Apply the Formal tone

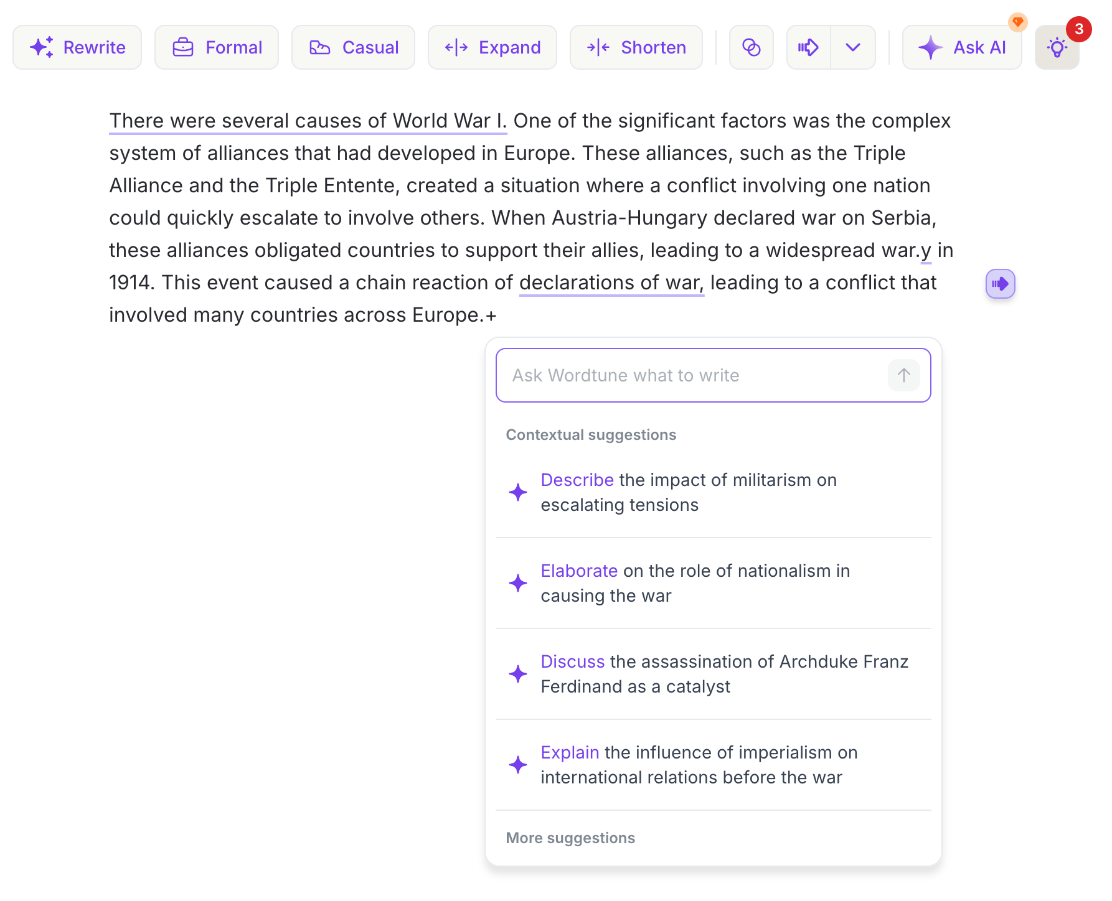pyautogui.click(x=217, y=47)
